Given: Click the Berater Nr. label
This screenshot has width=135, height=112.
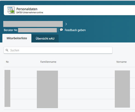Looking at the screenshot, I should click(11, 30).
